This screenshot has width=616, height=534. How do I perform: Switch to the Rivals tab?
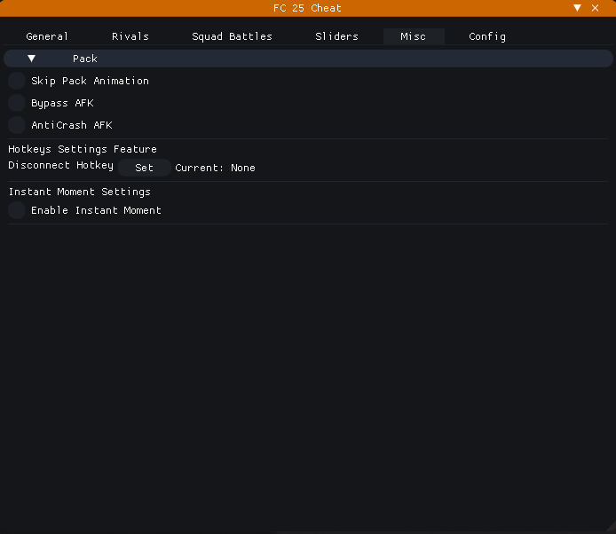[x=130, y=36]
